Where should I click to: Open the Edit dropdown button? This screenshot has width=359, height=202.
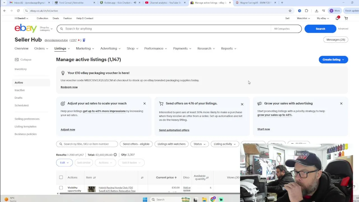(x=64, y=163)
